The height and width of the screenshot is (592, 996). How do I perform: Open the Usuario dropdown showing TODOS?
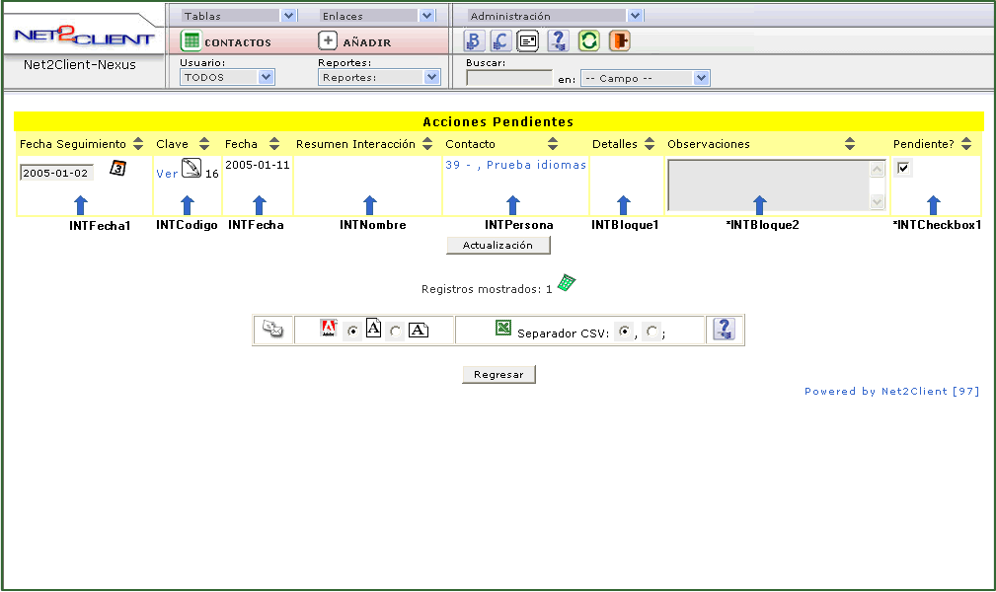tap(227, 77)
